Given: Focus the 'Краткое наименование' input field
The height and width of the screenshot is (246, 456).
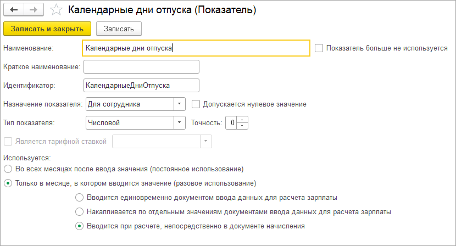Looking at the screenshot, I should click(x=141, y=67).
